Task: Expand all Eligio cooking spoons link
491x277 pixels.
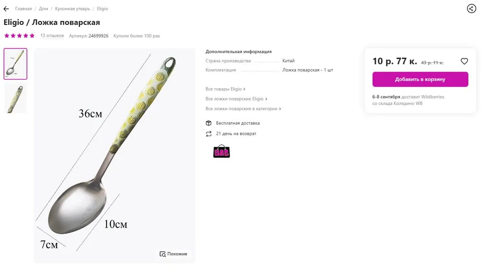Action: (x=236, y=99)
